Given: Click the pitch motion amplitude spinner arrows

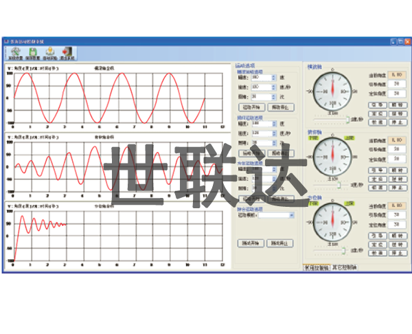Looking at the screenshot, I should click(274, 124).
